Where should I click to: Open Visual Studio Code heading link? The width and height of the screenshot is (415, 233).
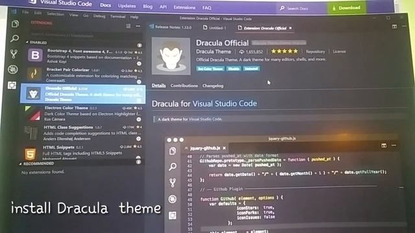224,104
